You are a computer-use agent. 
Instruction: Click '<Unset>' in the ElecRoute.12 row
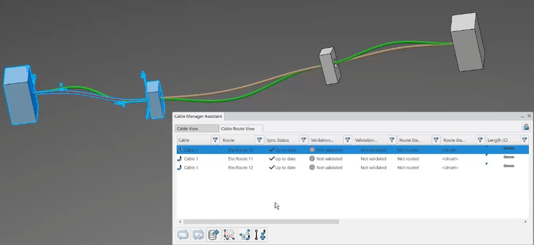click(x=450, y=168)
